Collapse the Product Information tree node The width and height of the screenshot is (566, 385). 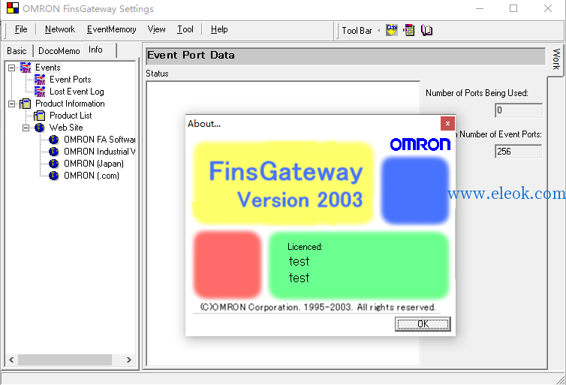[11, 104]
